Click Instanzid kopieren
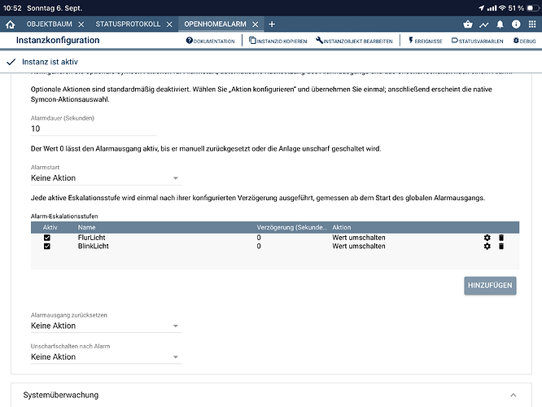The height and width of the screenshot is (407, 542). (x=278, y=41)
